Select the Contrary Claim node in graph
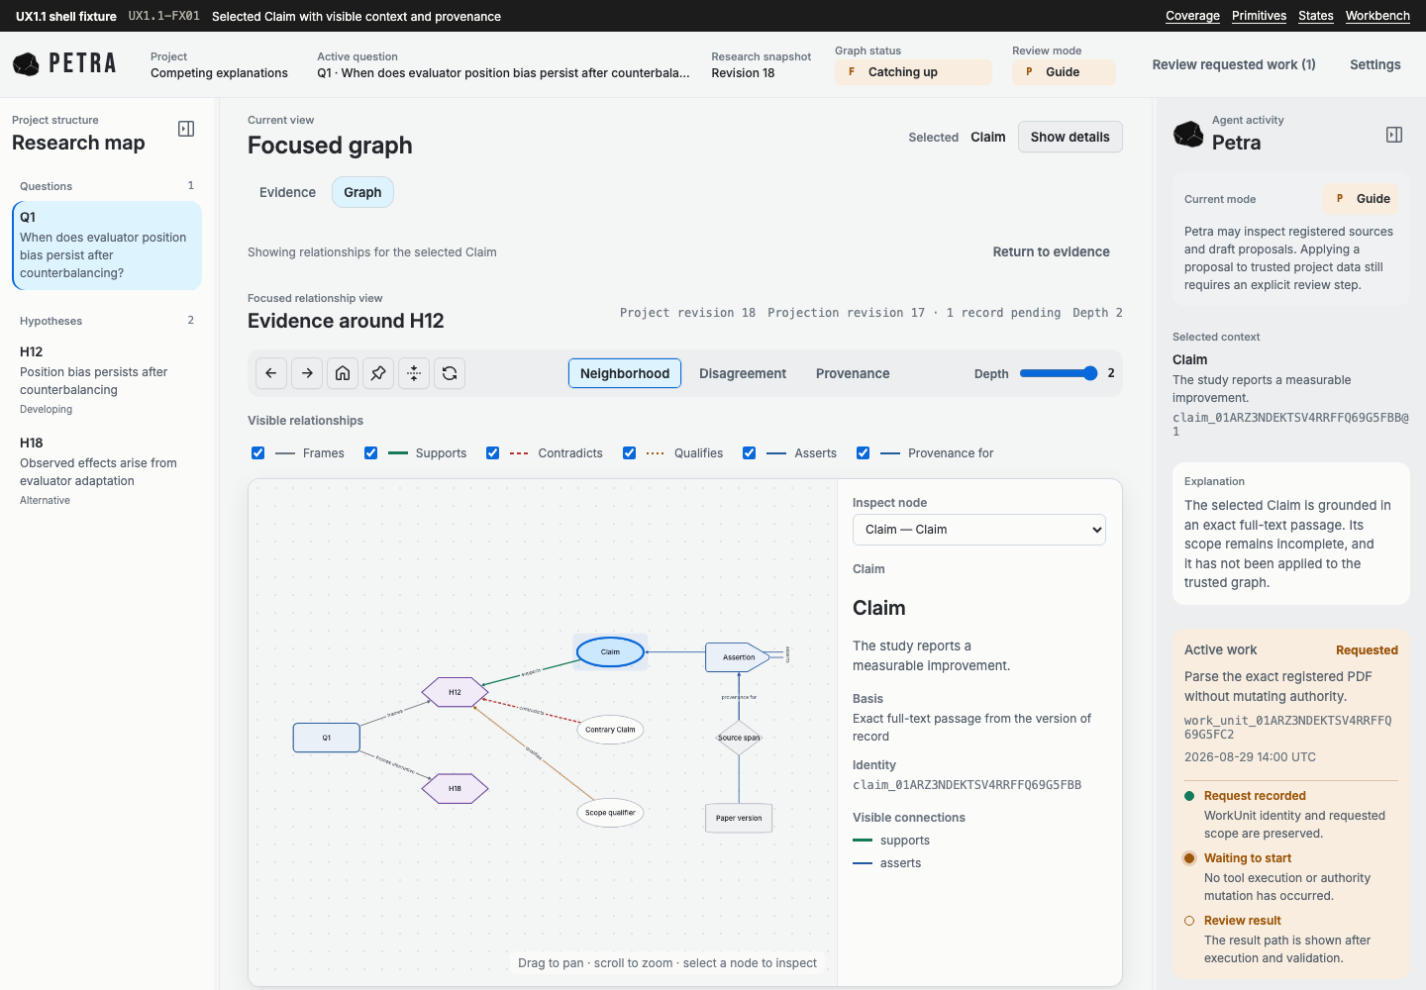The width and height of the screenshot is (1426, 990). point(610,730)
